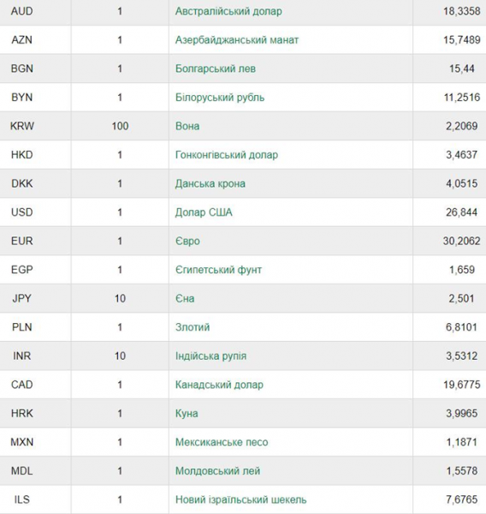Screen dimensions: 486x514
Task: Select the AZN currency code cell
Action: [x=35, y=40]
